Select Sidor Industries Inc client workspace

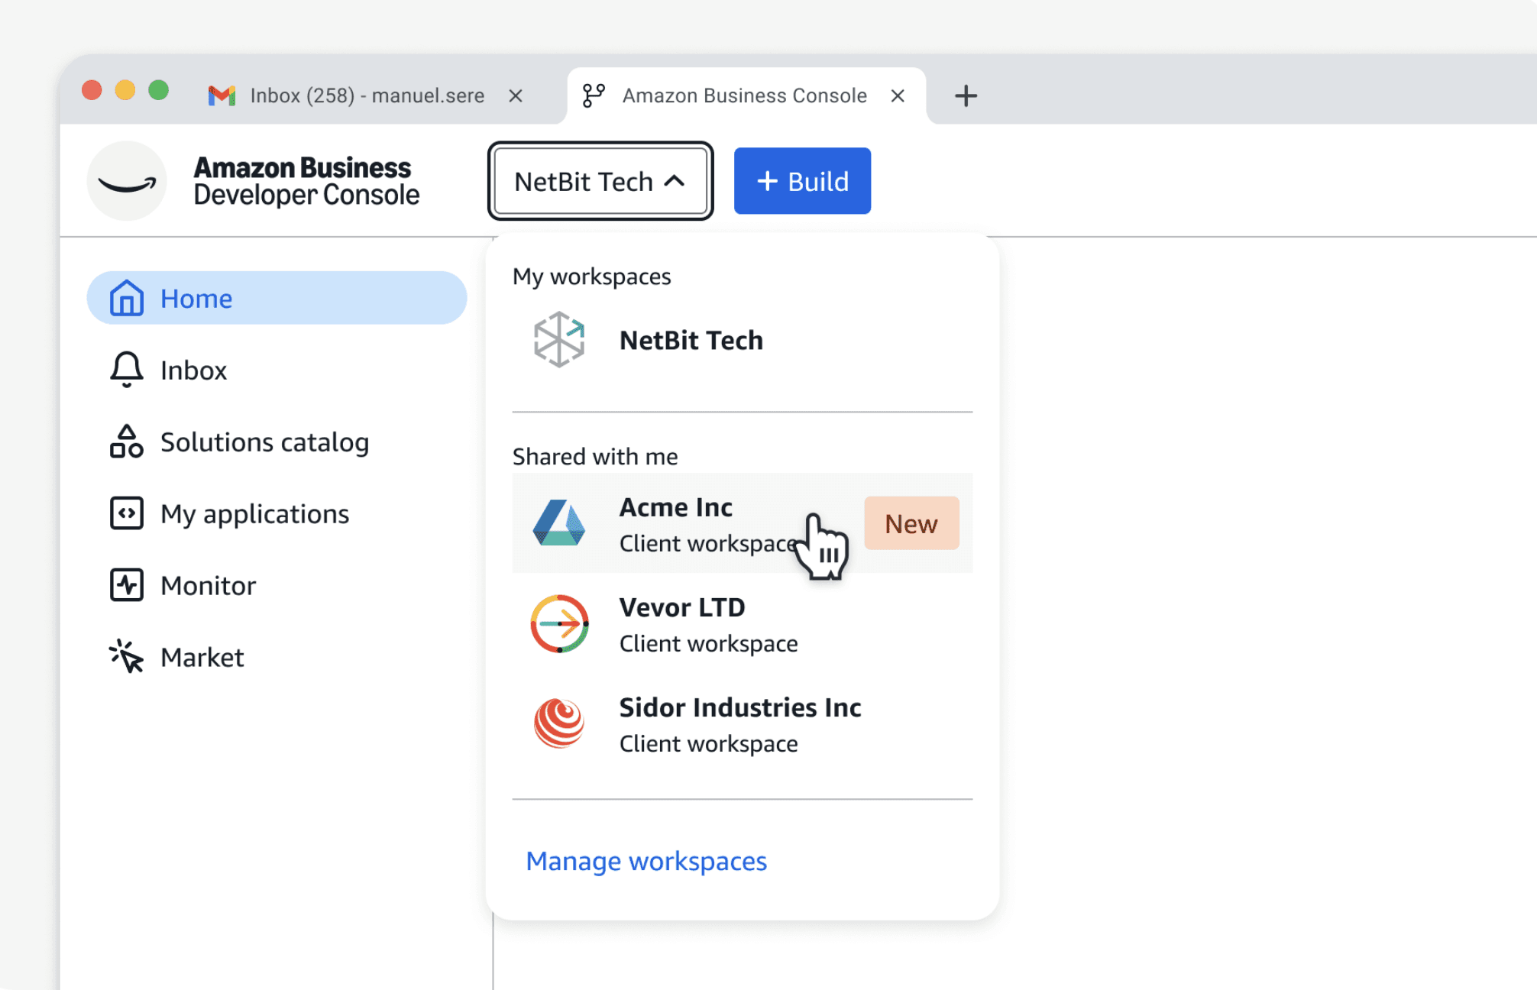click(x=739, y=723)
